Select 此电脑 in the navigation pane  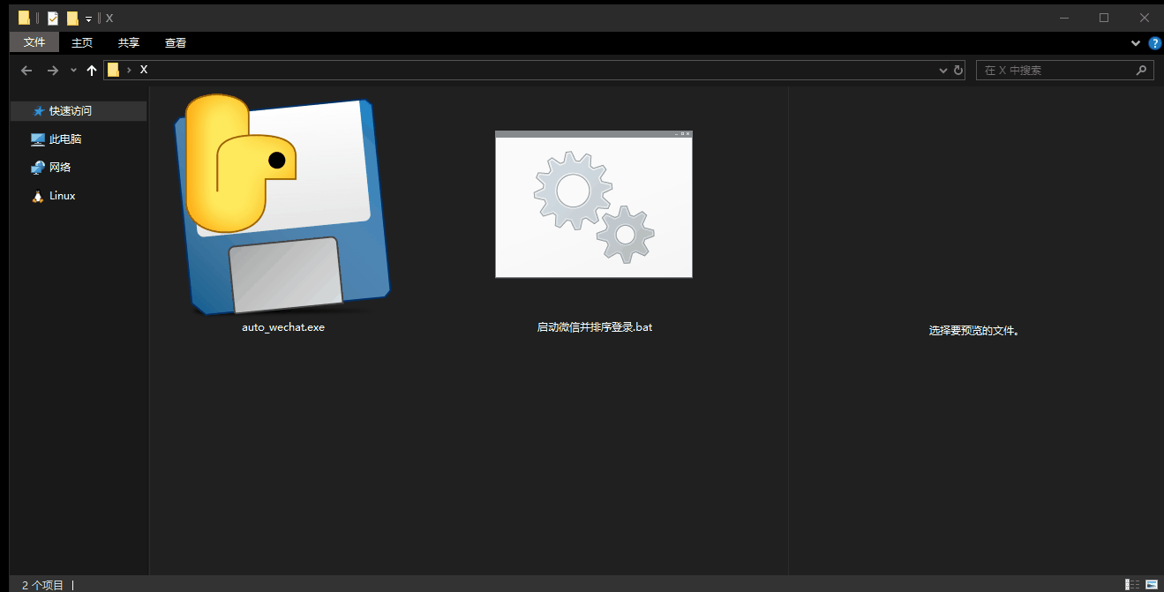pos(64,139)
